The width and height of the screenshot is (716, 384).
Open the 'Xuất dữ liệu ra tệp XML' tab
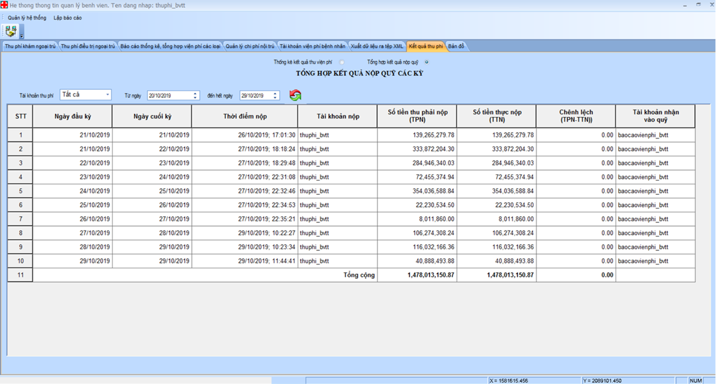[377, 46]
